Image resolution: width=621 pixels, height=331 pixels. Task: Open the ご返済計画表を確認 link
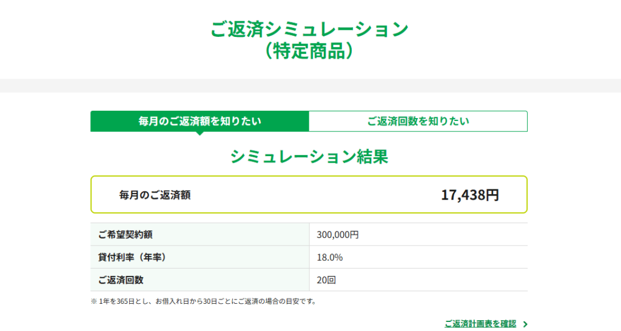[x=480, y=324]
